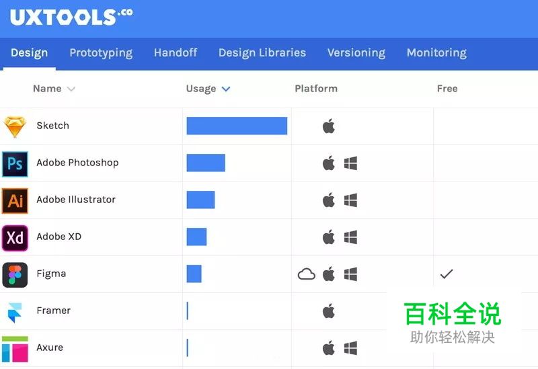Click the Windows icon in Photoshop row
This screenshot has width=538, height=369.
coord(350,163)
